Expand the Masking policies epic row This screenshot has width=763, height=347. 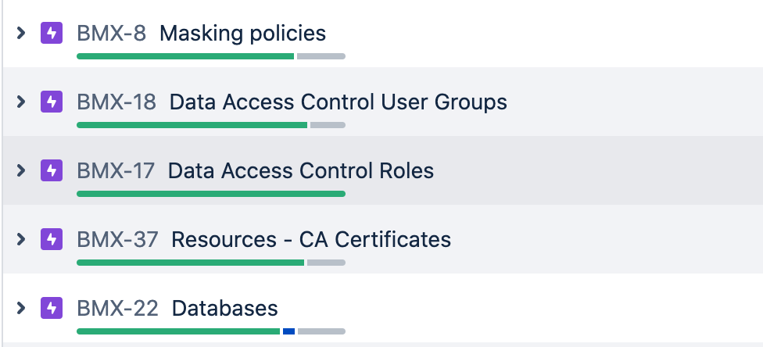(22, 34)
